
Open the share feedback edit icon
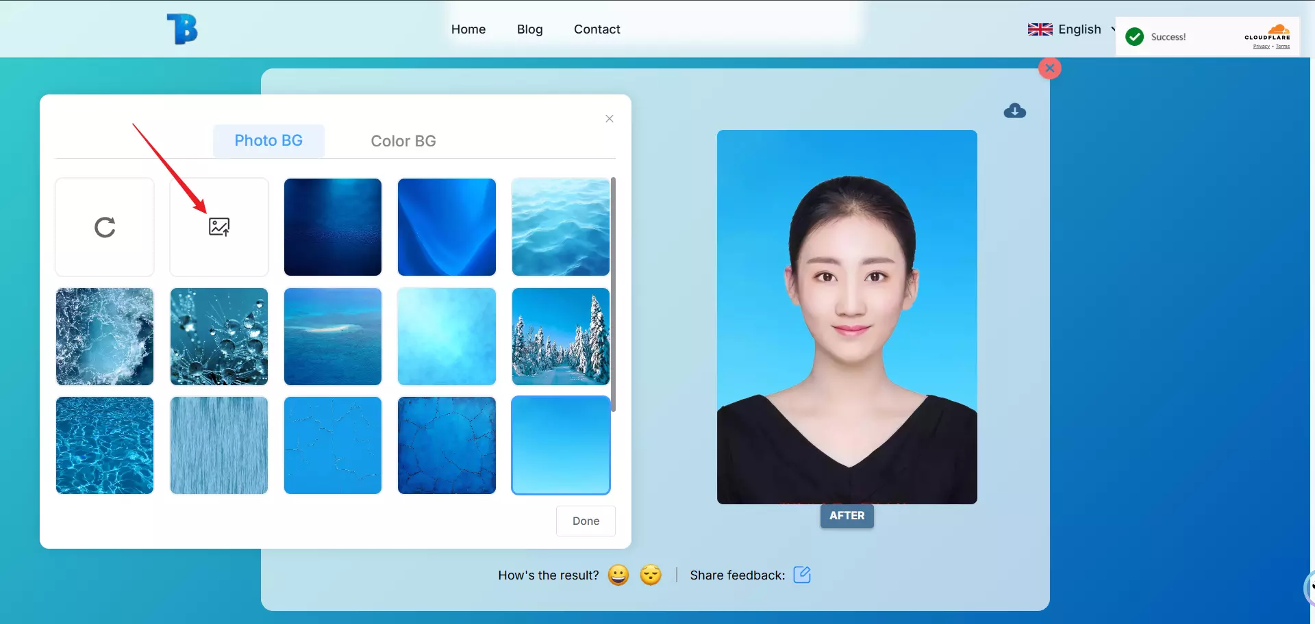(802, 575)
